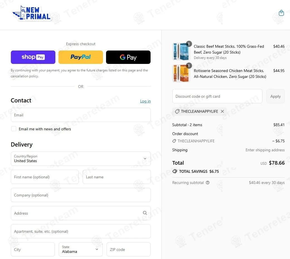Focus the ZIP code field
This screenshot has width=290, height=259.
point(128,249)
